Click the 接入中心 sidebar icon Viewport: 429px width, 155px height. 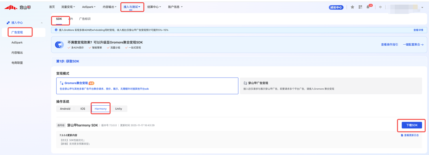tap(8, 23)
